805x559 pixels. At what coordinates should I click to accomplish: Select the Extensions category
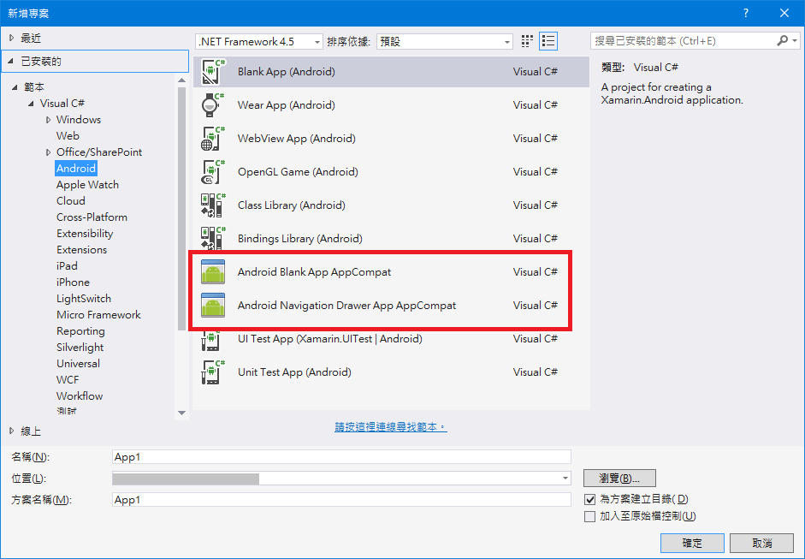[x=81, y=250]
